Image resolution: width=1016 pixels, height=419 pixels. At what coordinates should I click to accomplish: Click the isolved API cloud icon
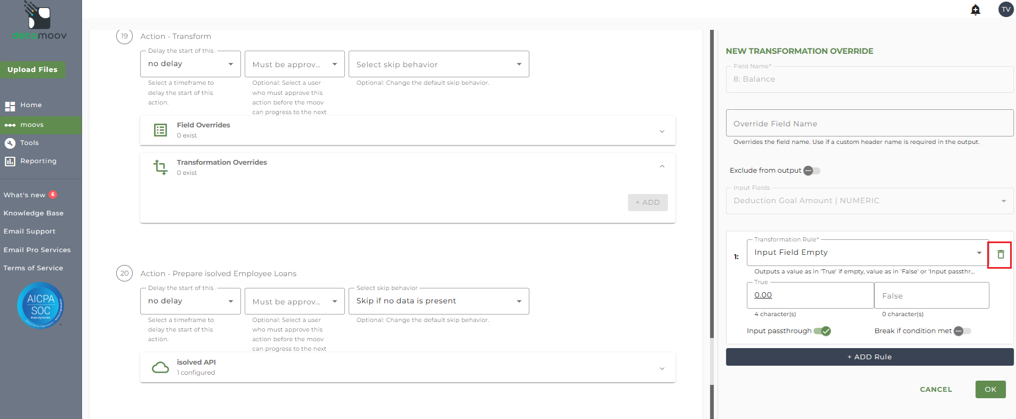click(x=160, y=367)
